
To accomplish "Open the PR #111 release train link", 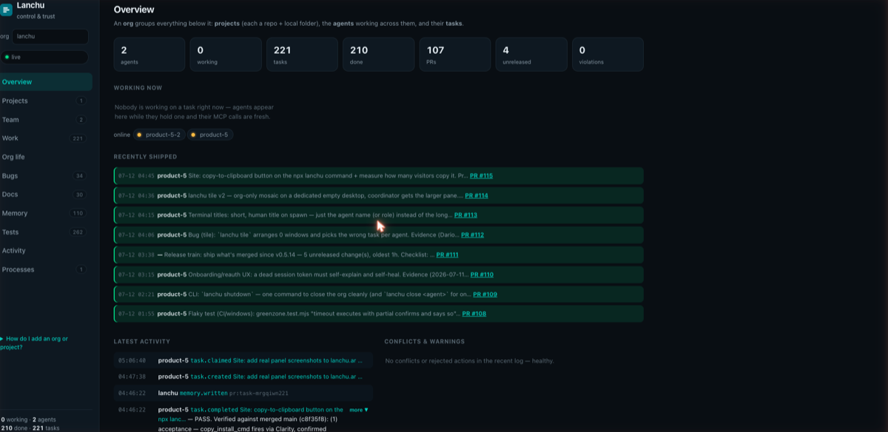I will click(x=447, y=254).
